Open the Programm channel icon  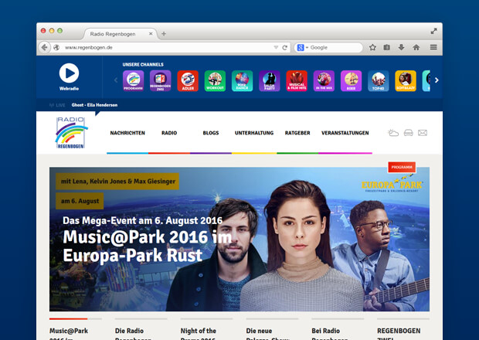point(133,81)
